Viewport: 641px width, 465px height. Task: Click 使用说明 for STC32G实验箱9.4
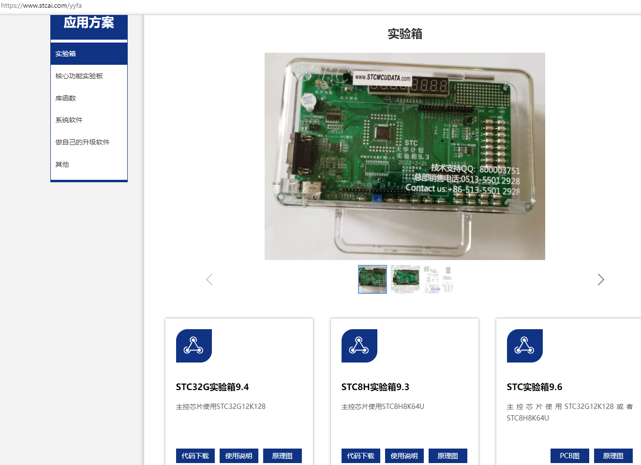point(239,456)
